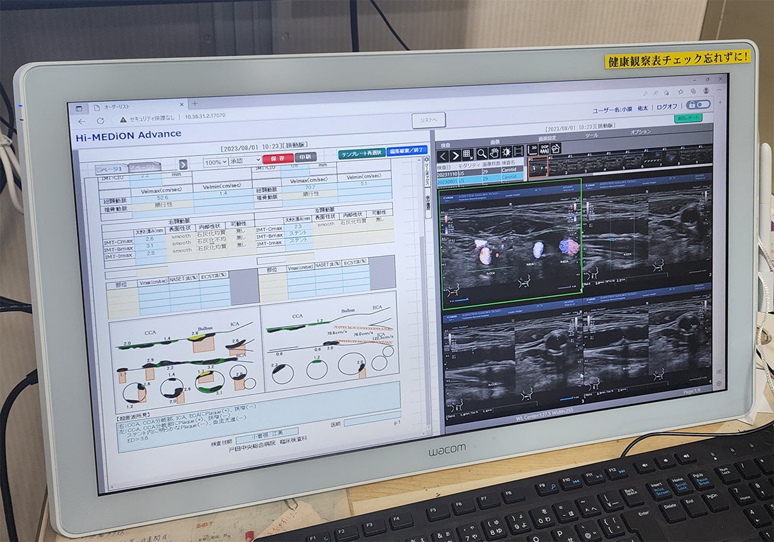Click the right IMT-Cmax value 2.6 field

click(x=150, y=239)
